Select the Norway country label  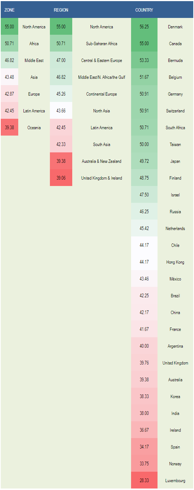coord(175,464)
